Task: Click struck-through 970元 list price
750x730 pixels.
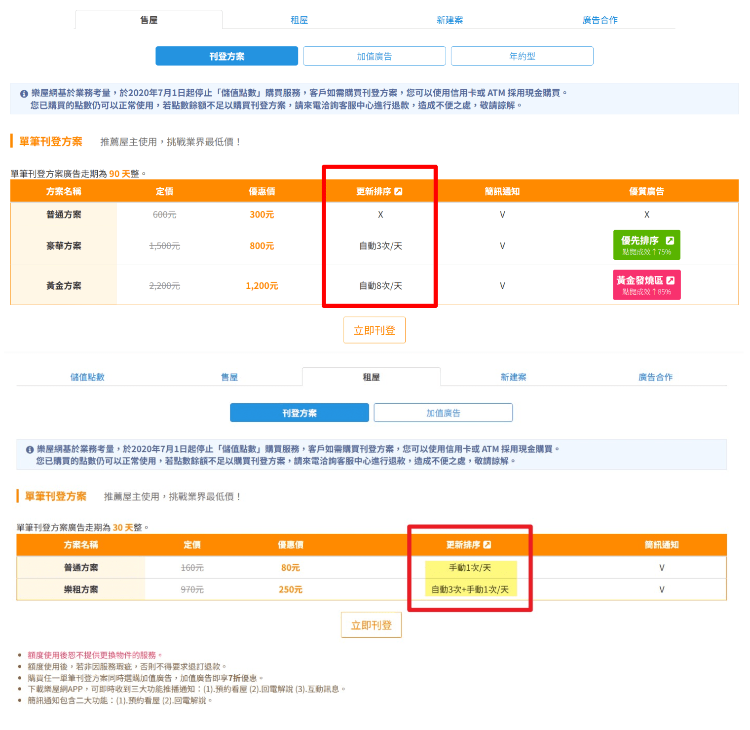Action: (192, 590)
